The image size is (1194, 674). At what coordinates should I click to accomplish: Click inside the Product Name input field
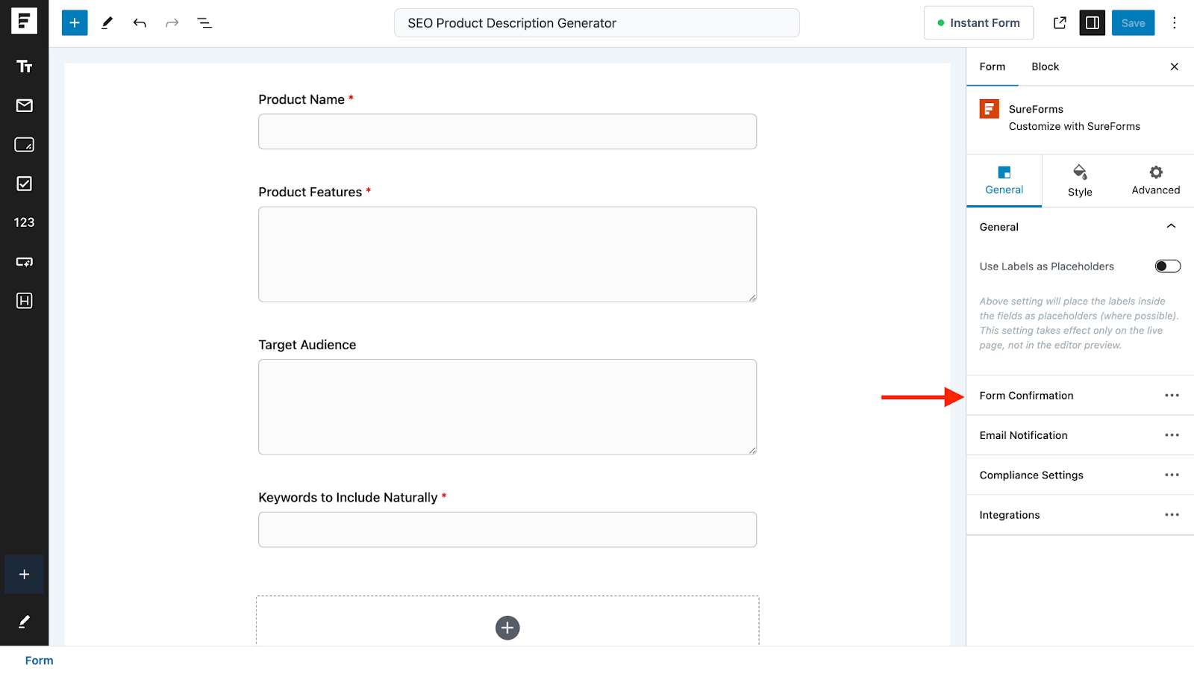(507, 131)
